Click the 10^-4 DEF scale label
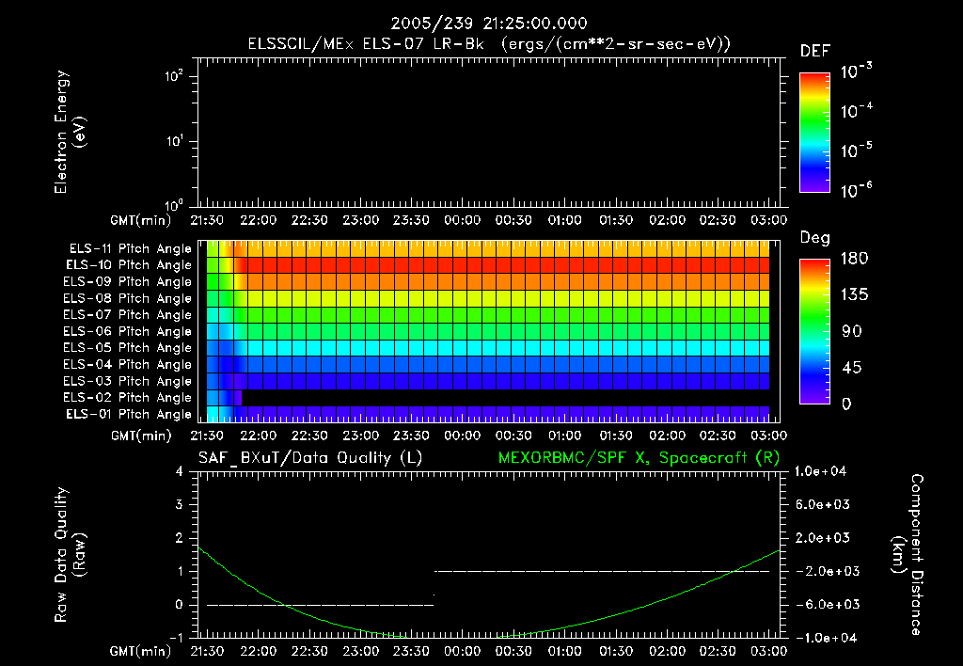The width and height of the screenshot is (963, 666). coord(856,111)
